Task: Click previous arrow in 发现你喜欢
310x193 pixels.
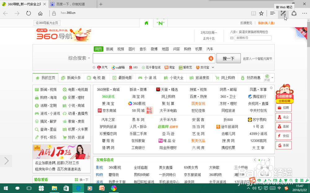Action: point(255,160)
